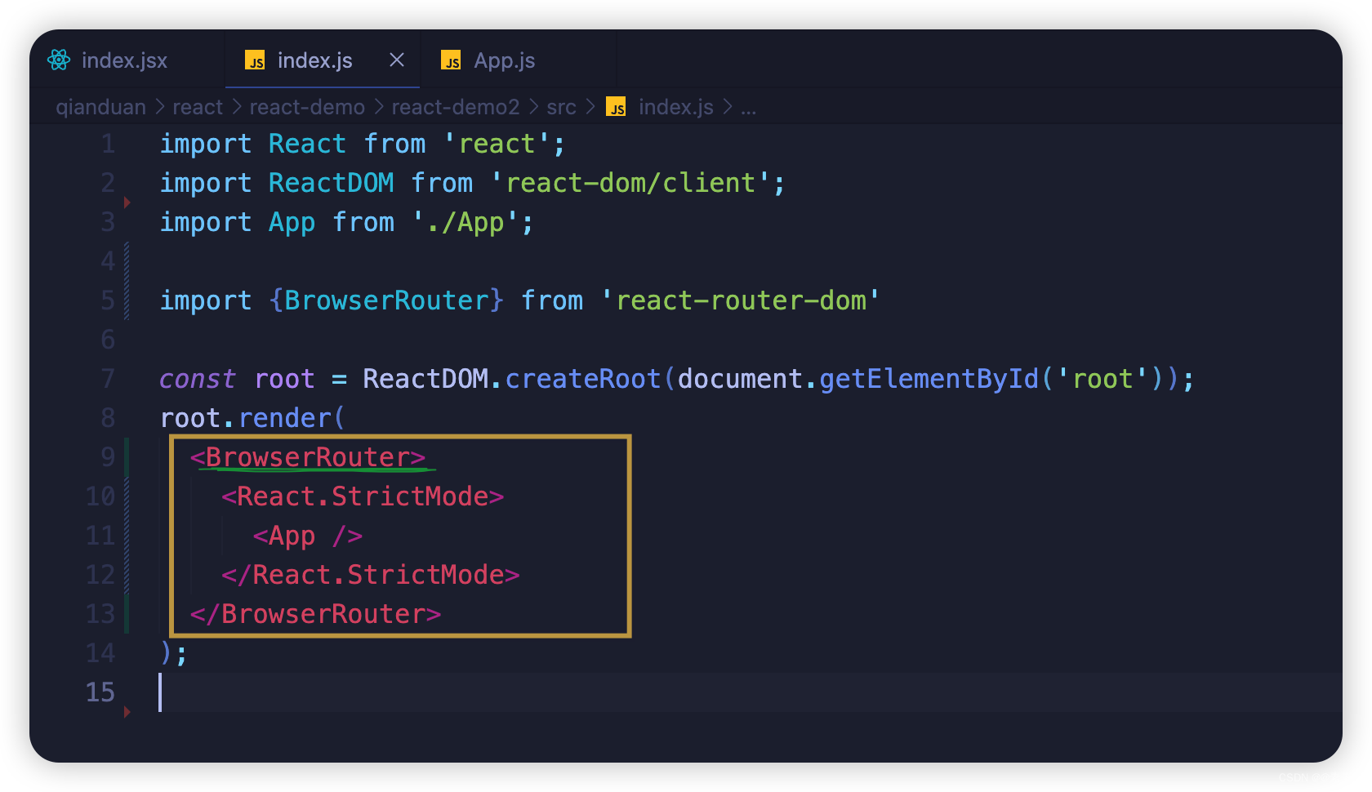Screen dimensions: 1372x792
Task: Click const keyword on line 7
Action: pyautogui.click(x=197, y=379)
